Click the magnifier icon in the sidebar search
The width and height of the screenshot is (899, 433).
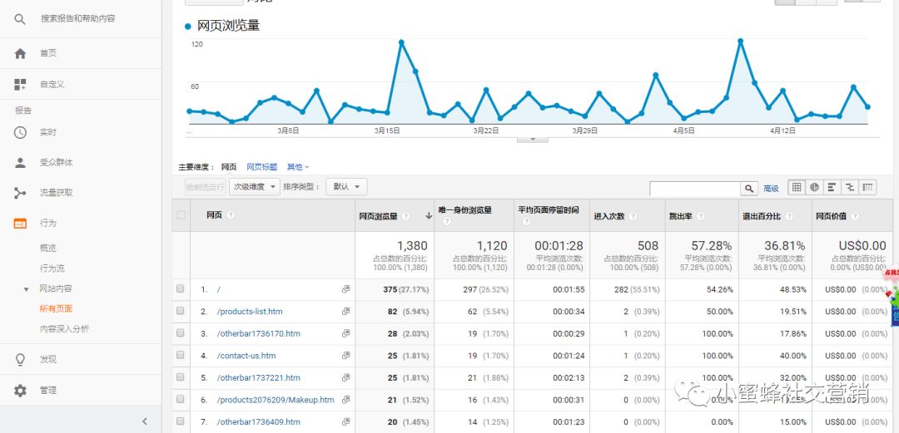[x=20, y=19]
